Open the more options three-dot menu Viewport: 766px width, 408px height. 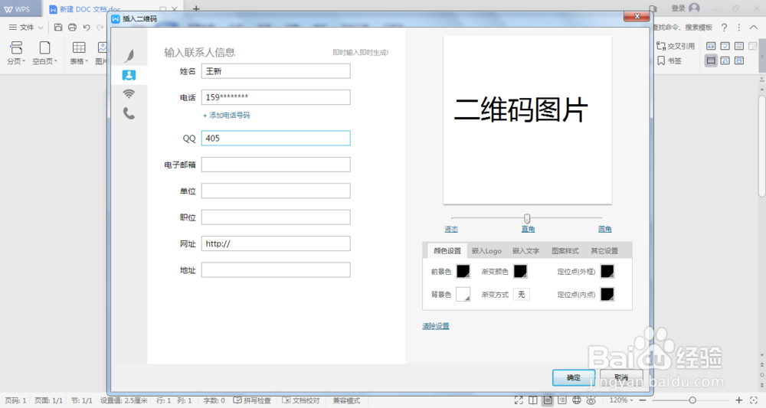pos(739,28)
